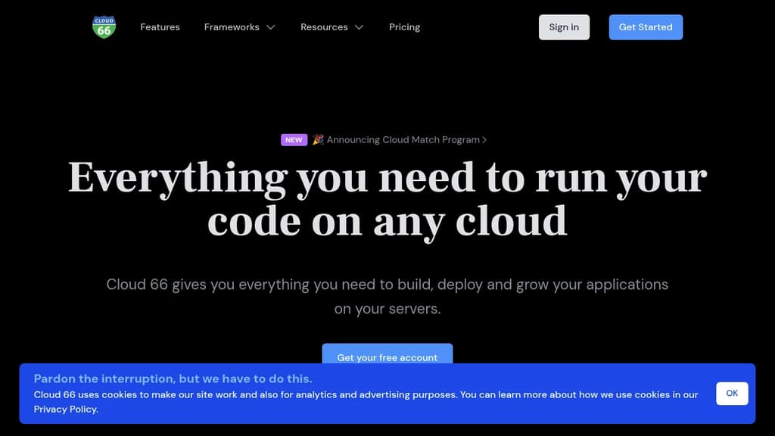The height and width of the screenshot is (436, 775).
Task: Click the Get Started button
Action: 646,27
